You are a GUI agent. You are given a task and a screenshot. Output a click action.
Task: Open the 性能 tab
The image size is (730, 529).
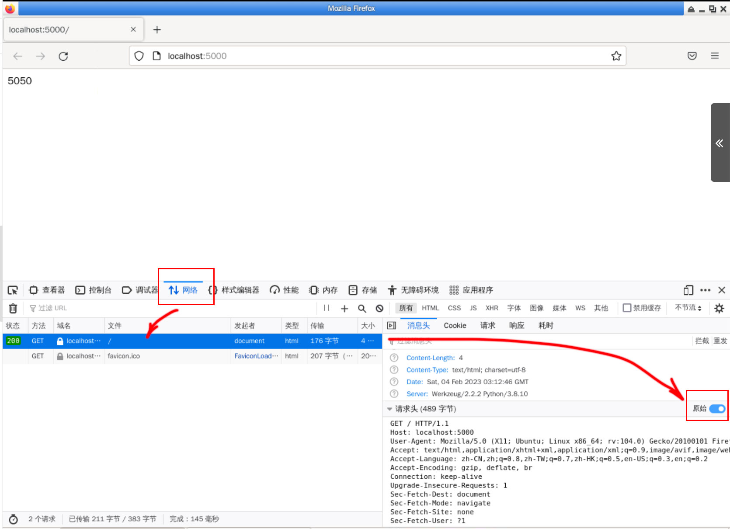(284, 290)
